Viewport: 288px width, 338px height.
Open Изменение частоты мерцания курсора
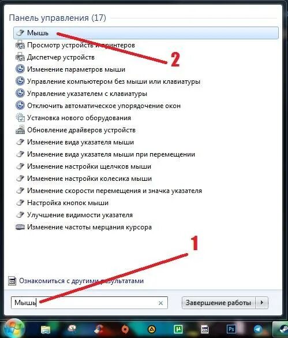point(89,227)
